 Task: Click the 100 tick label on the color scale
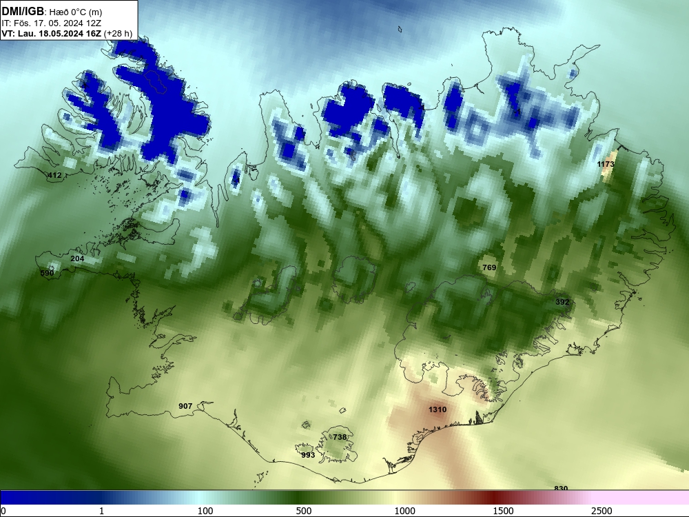click(x=205, y=511)
